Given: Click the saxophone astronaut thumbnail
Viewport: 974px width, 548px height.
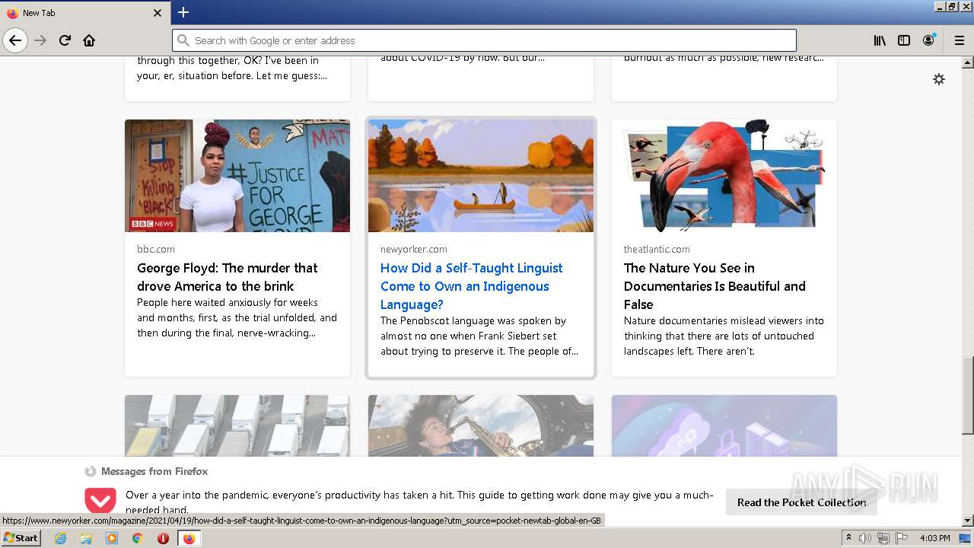Looking at the screenshot, I should [x=481, y=425].
